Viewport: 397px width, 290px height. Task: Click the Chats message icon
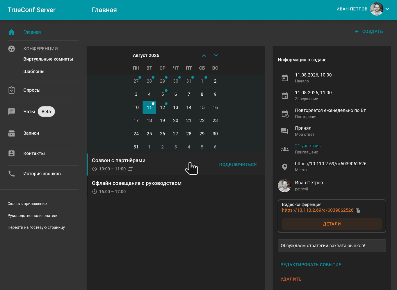[x=12, y=112]
